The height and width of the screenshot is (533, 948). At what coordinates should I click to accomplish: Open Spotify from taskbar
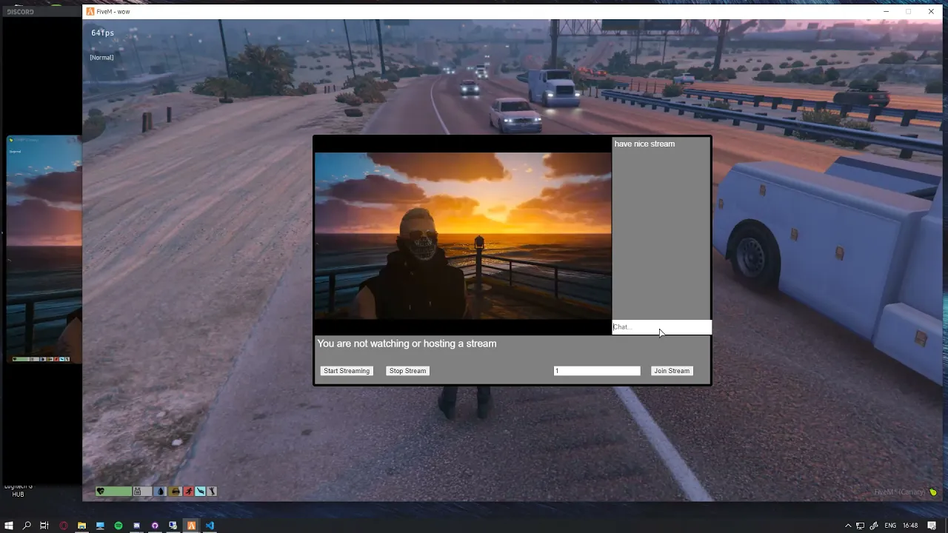(x=118, y=526)
